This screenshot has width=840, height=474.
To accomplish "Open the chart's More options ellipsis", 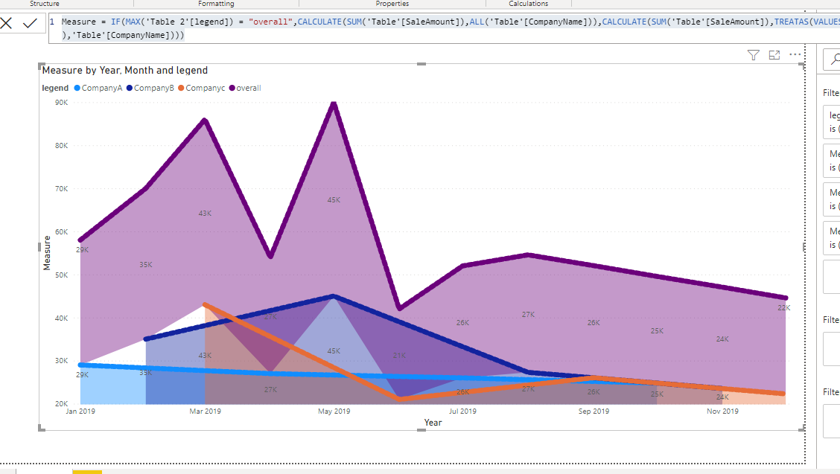I will coord(795,54).
